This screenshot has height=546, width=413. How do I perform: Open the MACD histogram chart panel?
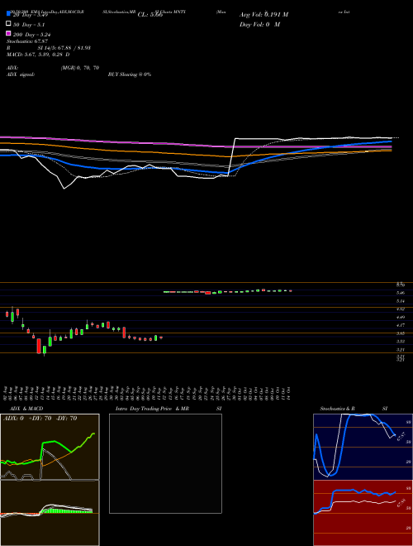tap(50, 513)
